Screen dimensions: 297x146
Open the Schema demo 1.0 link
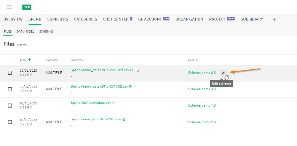click(202, 105)
